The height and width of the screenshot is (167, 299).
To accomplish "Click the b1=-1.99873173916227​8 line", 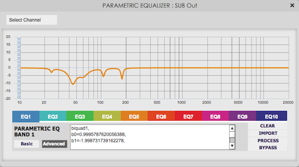I will (x=98, y=141).
